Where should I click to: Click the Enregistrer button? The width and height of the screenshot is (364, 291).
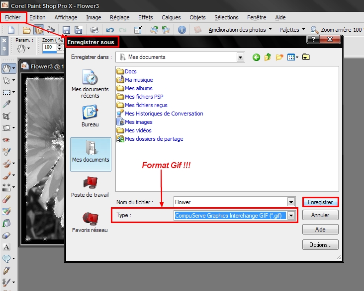[320, 202]
